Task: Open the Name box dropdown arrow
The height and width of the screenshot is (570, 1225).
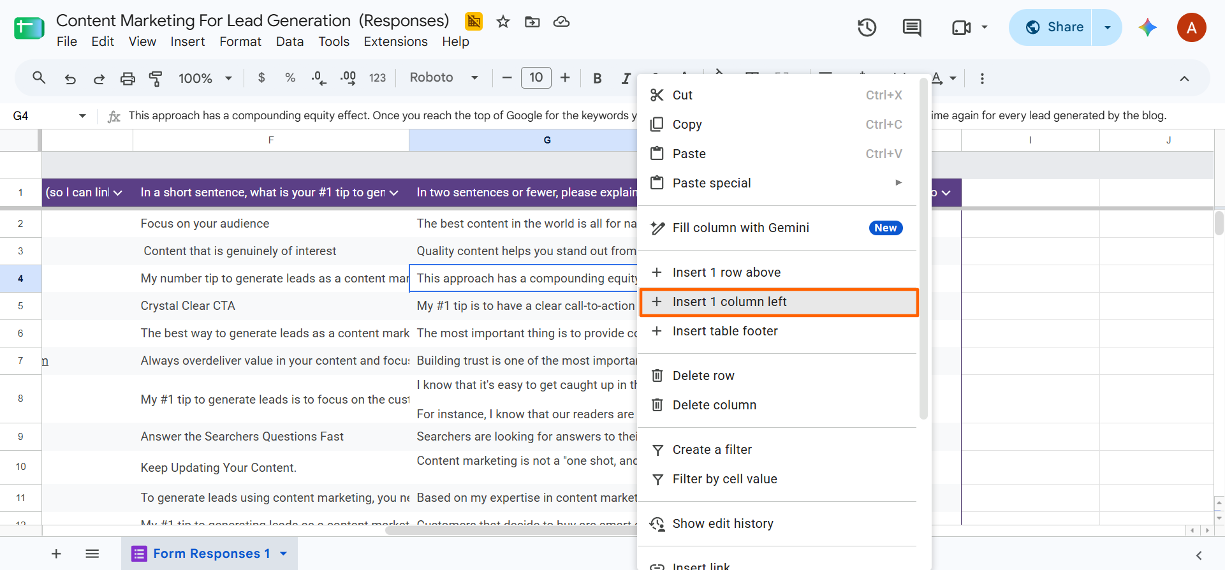Action: pos(82,115)
